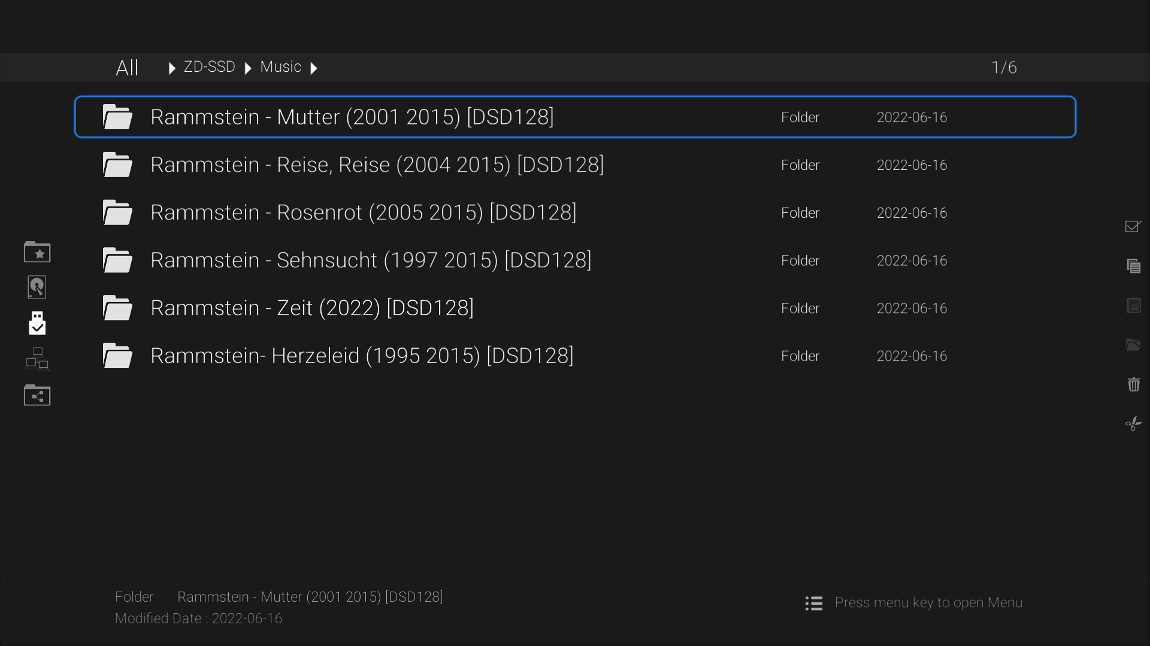This screenshot has height=646, width=1150.
Task: Click the Folder type label on Sehnsucht row
Action: (x=800, y=261)
